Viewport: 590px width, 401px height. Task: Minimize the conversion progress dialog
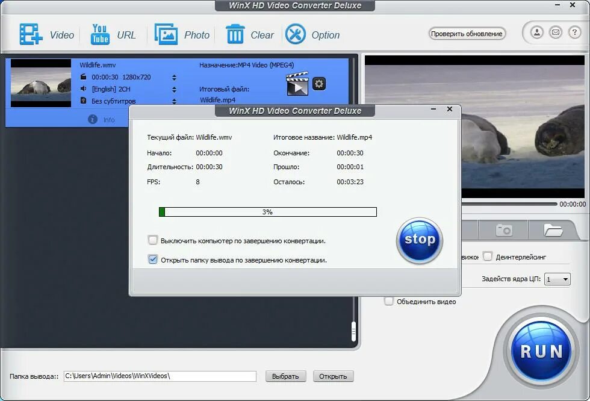point(433,109)
